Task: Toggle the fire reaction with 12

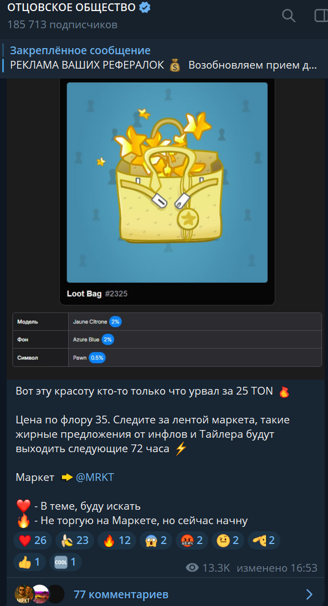Action: (117, 540)
